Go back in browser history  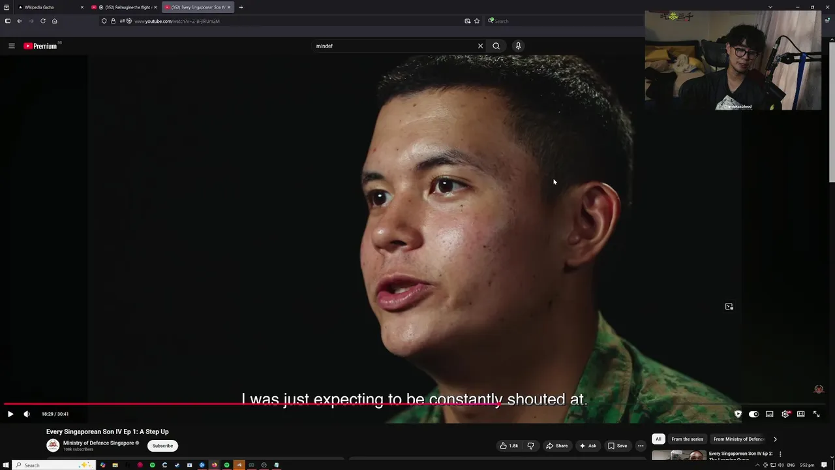(20, 21)
